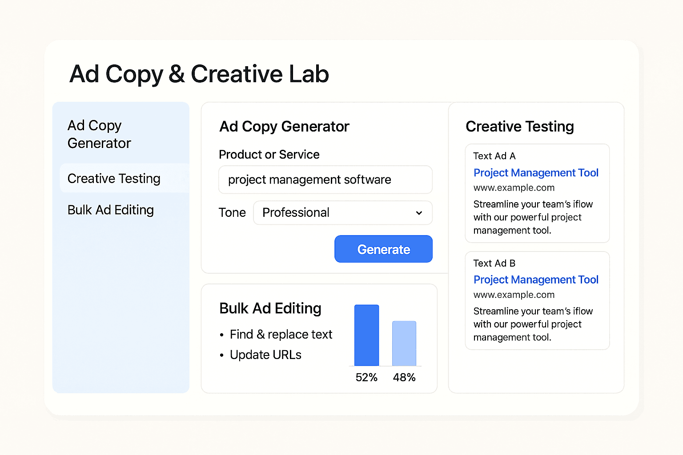The image size is (683, 455).
Task: Click the Text Ad A label
Action: [494, 156]
